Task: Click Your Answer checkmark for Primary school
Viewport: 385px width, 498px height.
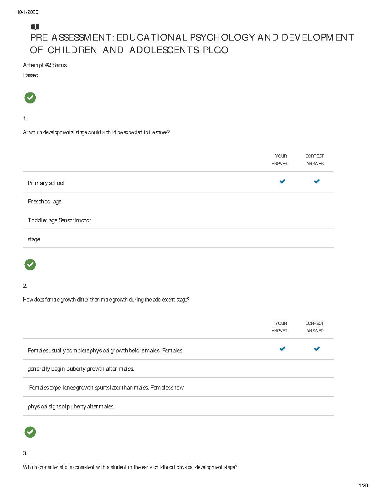Action: (x=282, y=181)
